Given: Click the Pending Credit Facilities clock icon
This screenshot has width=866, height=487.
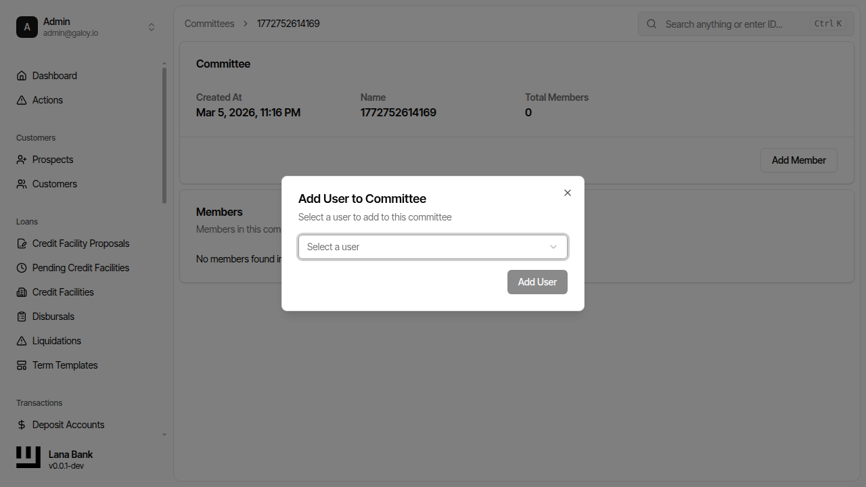Looking at the screenshot, I should pyautogui.click(x=22, y=267).
